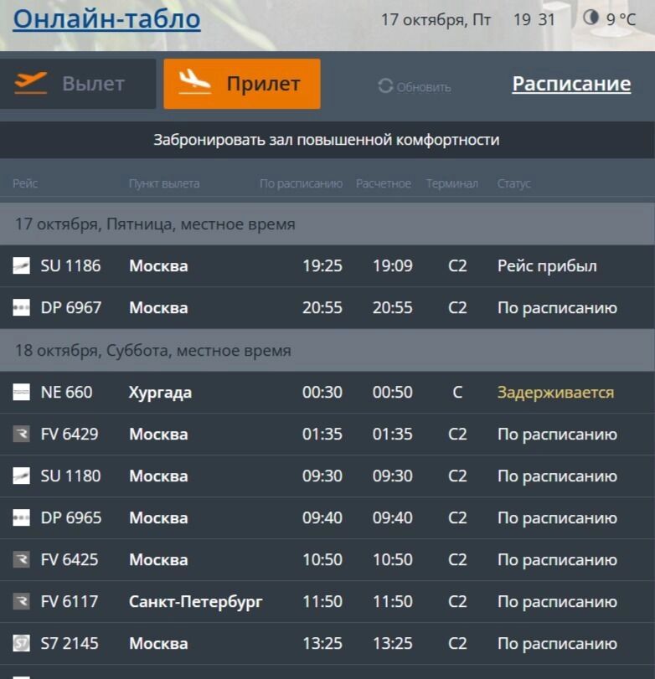Select the Прилет arrivals tab

pos(242,84)
